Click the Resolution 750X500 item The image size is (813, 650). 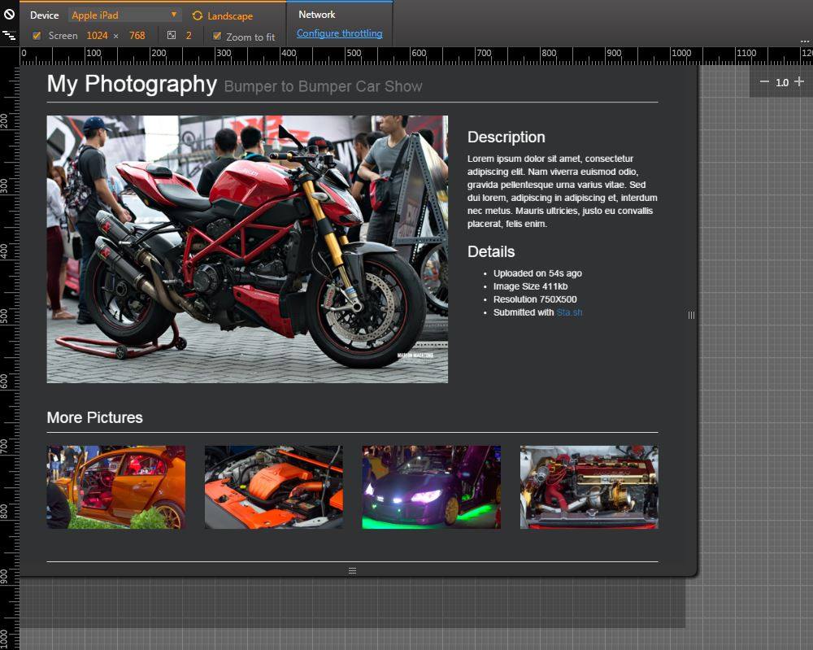pyautogui.click(x=535, y=299)
